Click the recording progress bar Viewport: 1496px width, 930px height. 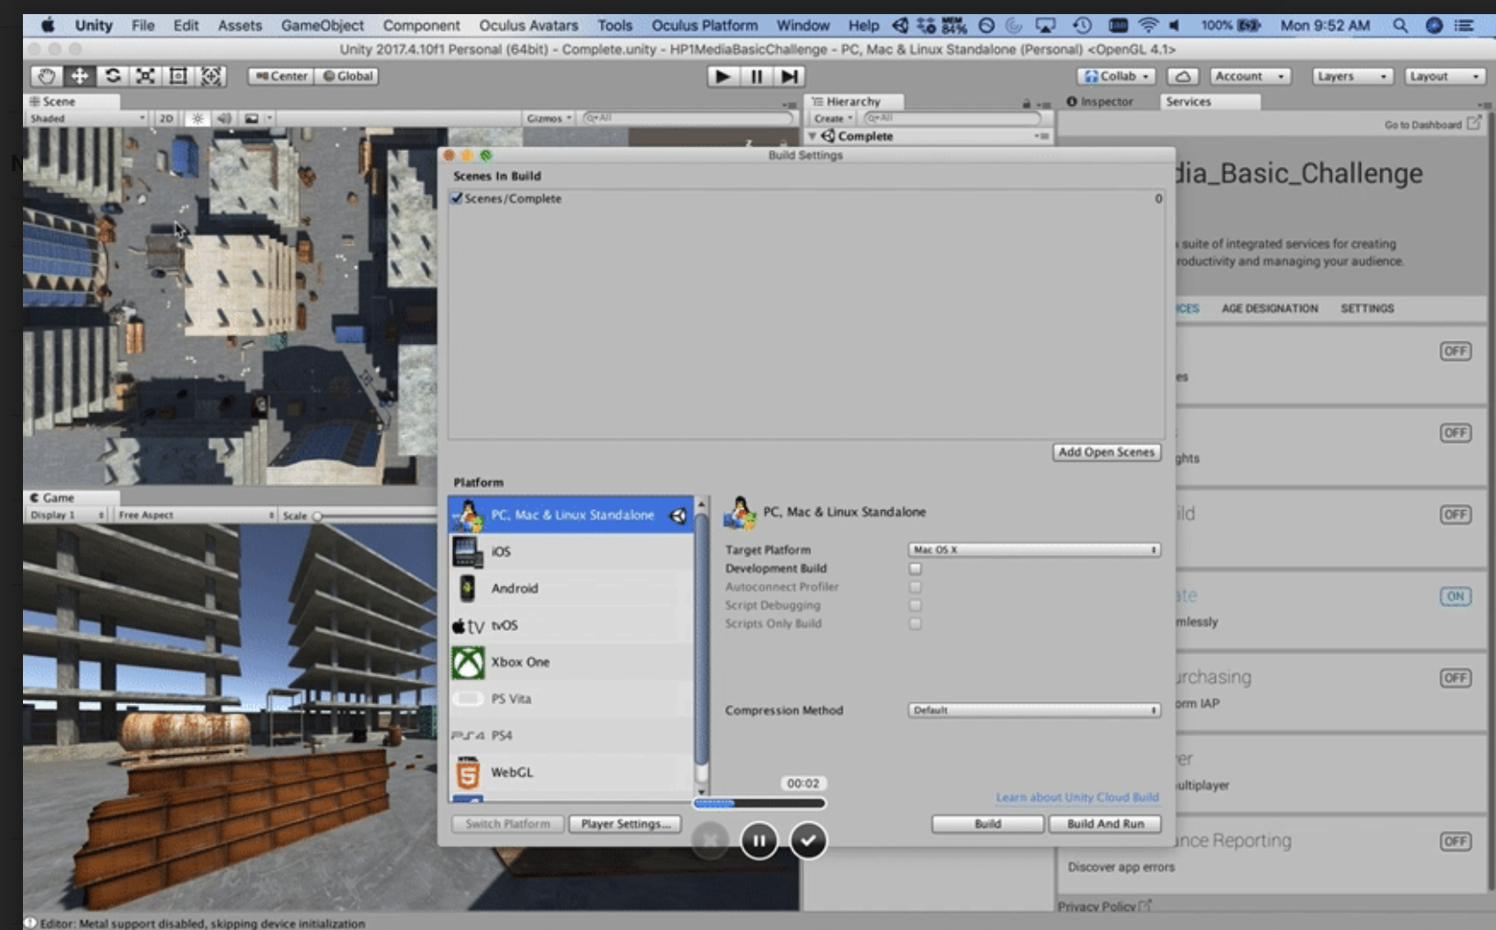pos(759,804)
